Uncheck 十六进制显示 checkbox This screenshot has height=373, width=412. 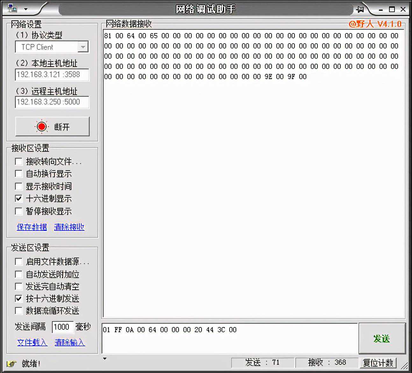pos(19,199)
